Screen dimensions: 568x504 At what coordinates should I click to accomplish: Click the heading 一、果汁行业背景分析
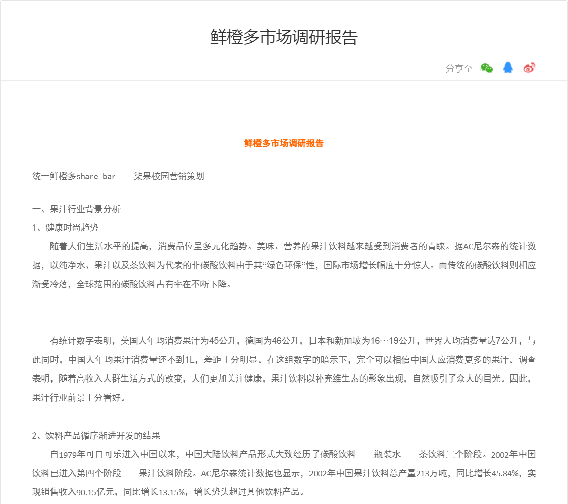[76, 209]
